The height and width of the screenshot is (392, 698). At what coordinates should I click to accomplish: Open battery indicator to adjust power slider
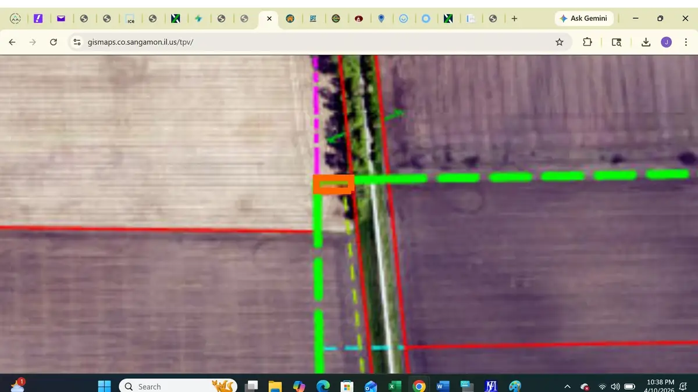[x=629, y=386]
